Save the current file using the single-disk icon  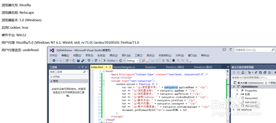coord(78,61)
